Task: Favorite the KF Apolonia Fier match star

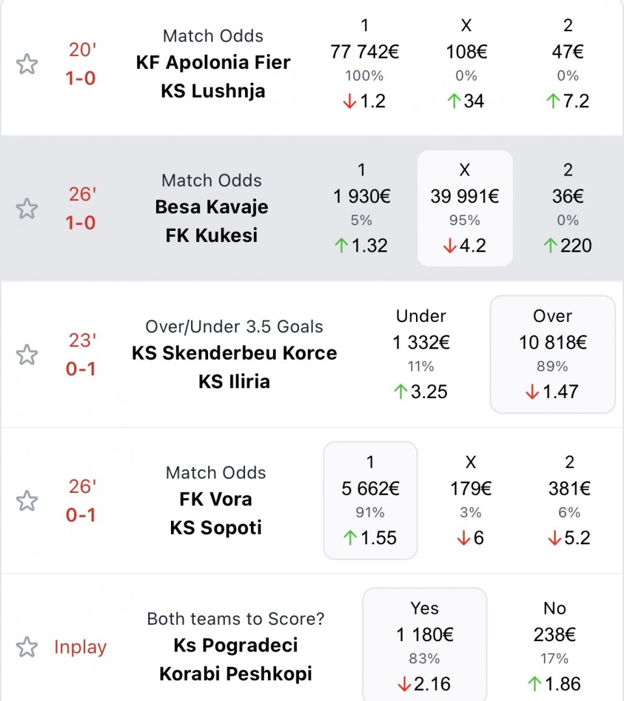Action: [27, 65]
